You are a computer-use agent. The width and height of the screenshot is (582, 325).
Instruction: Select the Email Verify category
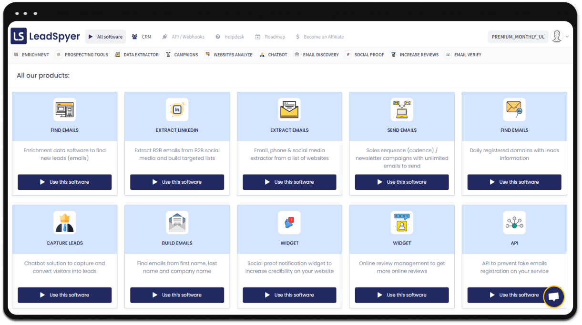(463, 55)
